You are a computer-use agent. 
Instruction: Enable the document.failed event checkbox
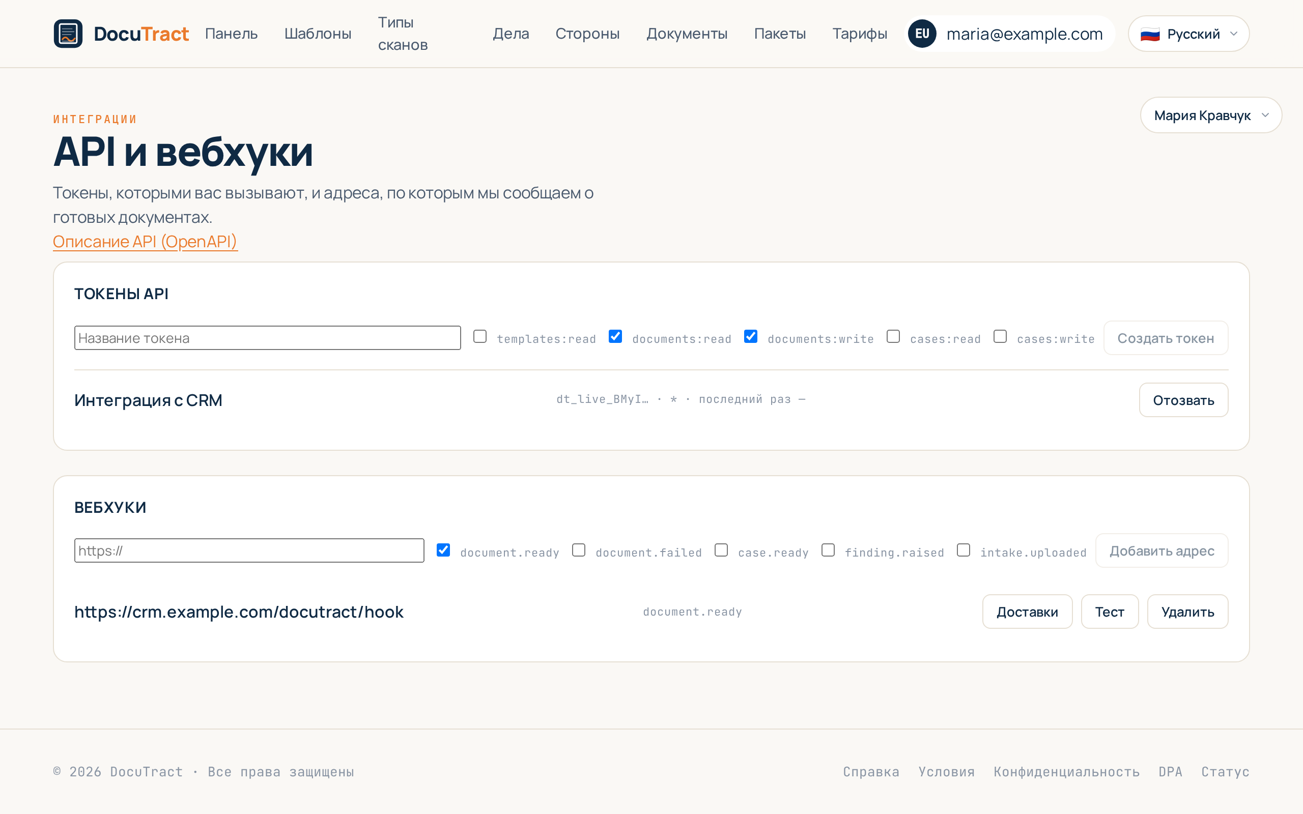click(579, 549)
